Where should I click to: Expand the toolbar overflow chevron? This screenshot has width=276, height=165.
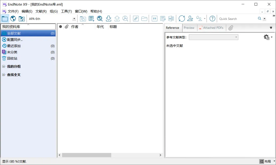point(274,16)
